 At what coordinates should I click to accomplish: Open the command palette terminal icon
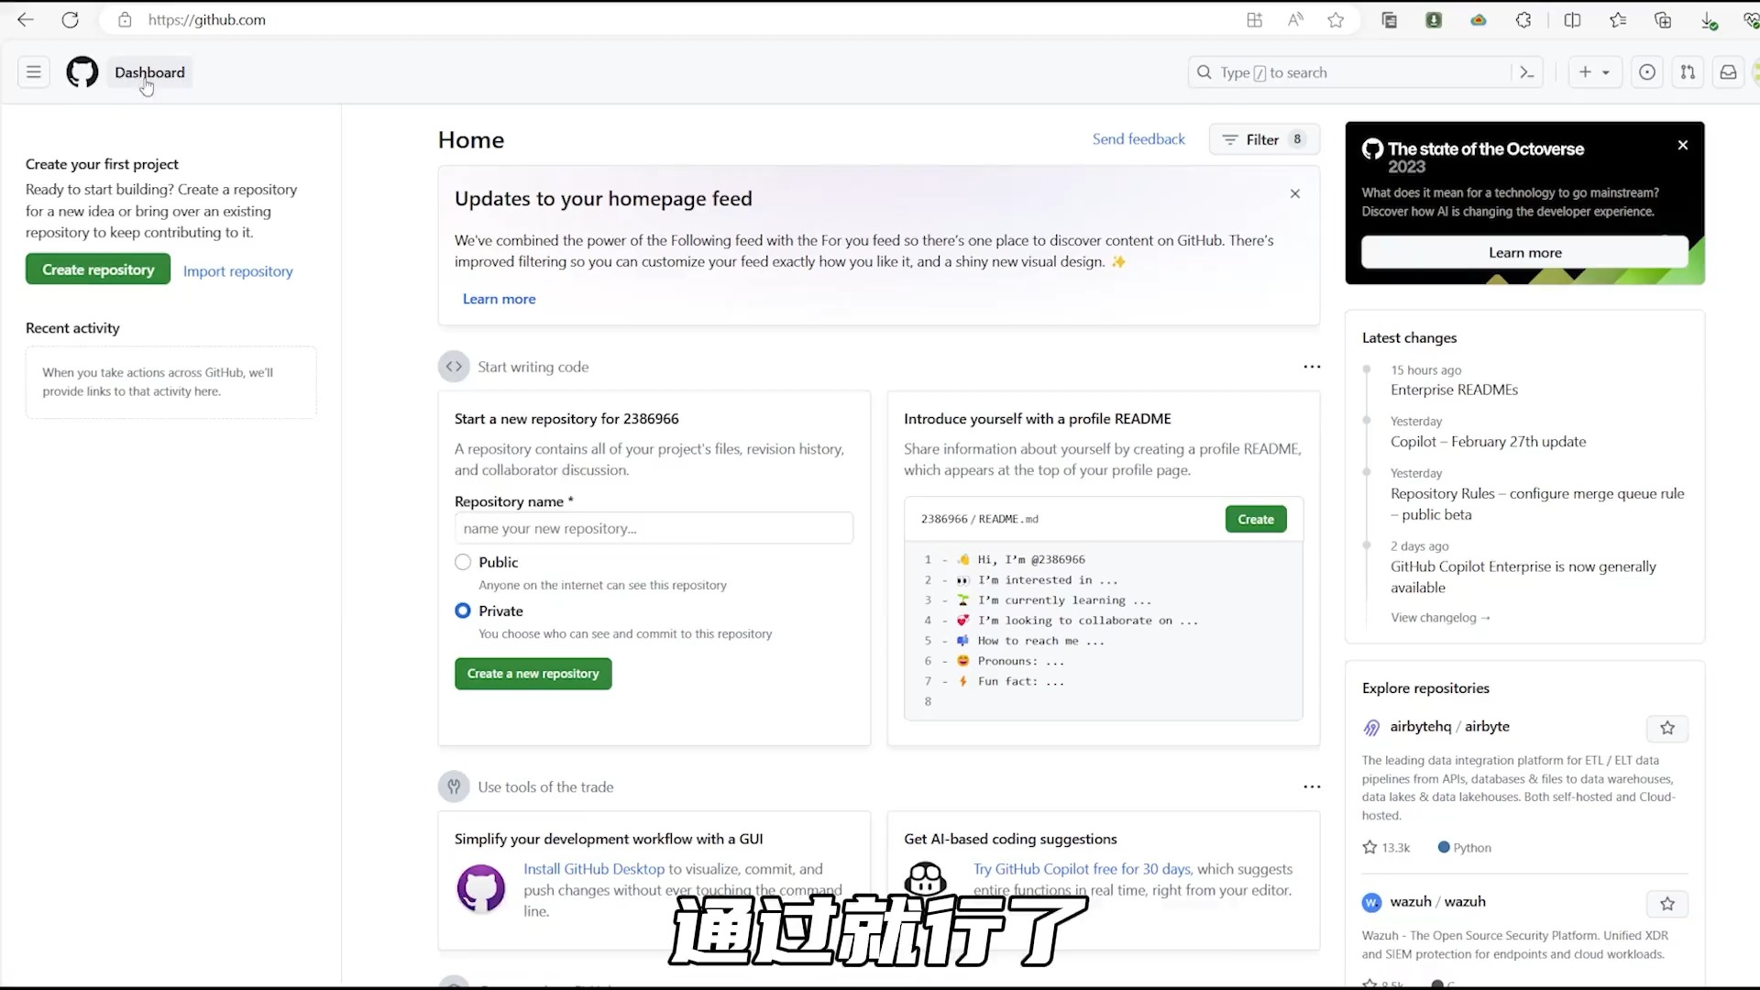coord(1526,72)
